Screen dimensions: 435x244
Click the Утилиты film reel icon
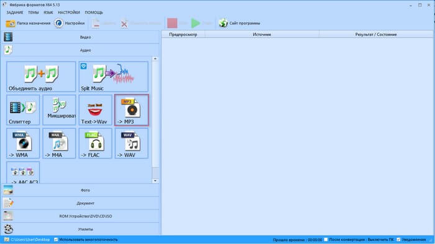[8, 229]
